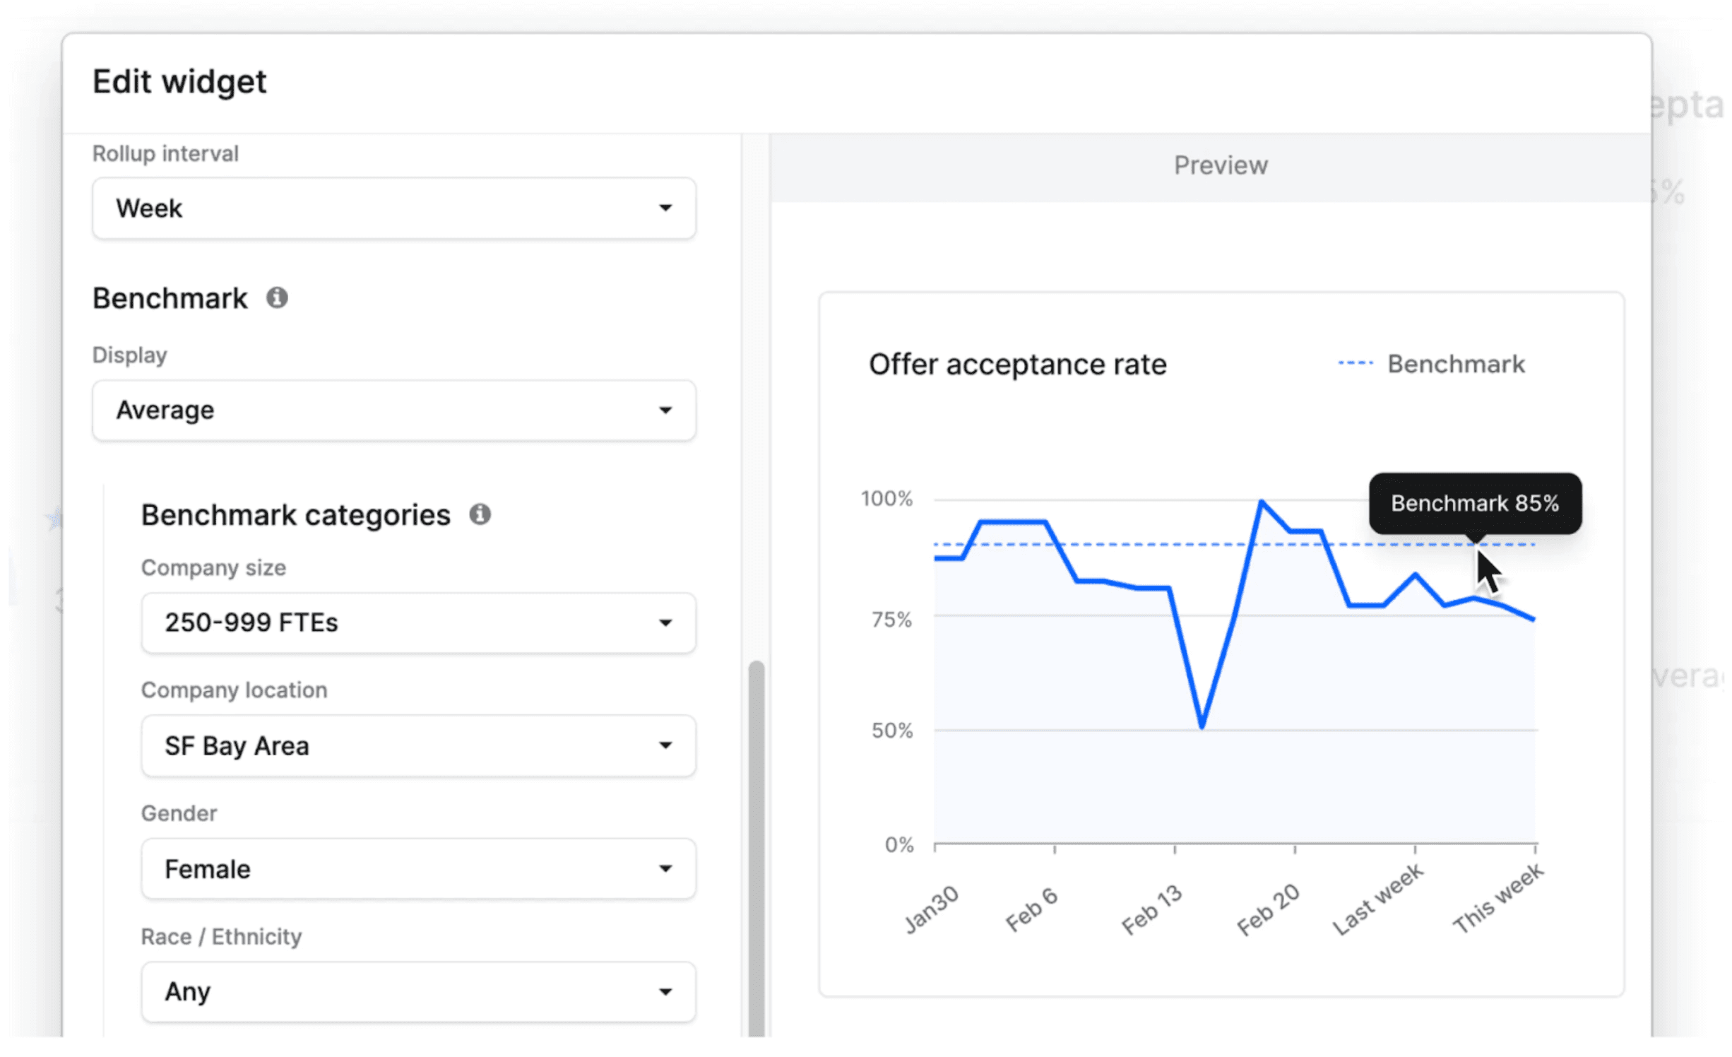This screenshot has height=1057, width=1732.
Task: Expand the Race / Ethnicity dropdown
Action: pos(418,992)
